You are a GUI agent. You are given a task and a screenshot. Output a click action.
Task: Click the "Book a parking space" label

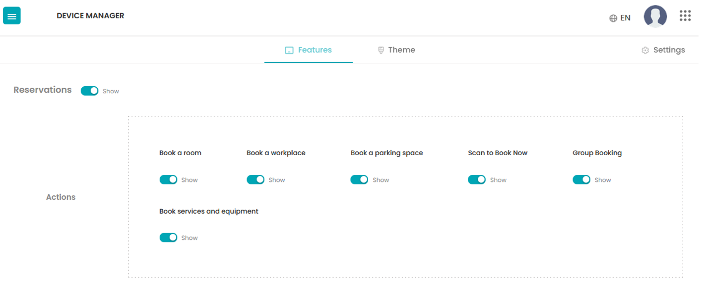386,153
